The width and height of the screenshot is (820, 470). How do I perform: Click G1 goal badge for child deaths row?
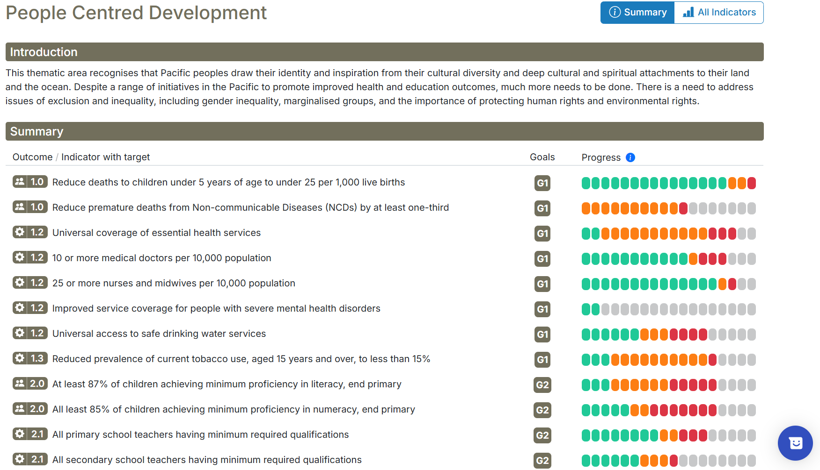pyautogui.click(x=542, y=183)
